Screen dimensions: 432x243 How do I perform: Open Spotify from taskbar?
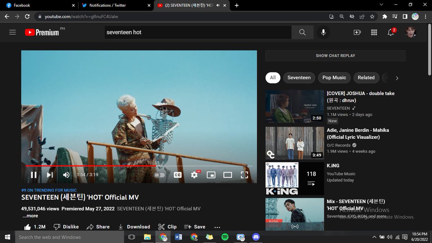pos(225,237)
